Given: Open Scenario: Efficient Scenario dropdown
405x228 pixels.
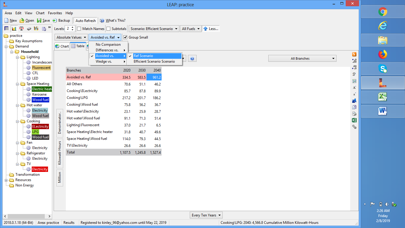Looking at the screenshot, I should pos(154,29).
